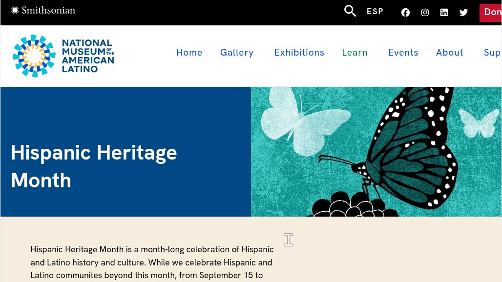
Task: Open the Exhibitions menu item
Action: tap(299, 53)
